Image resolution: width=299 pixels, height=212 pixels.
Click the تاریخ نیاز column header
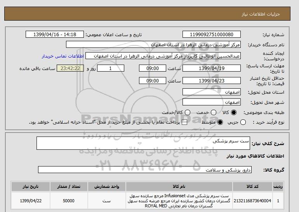click(31, 186)
